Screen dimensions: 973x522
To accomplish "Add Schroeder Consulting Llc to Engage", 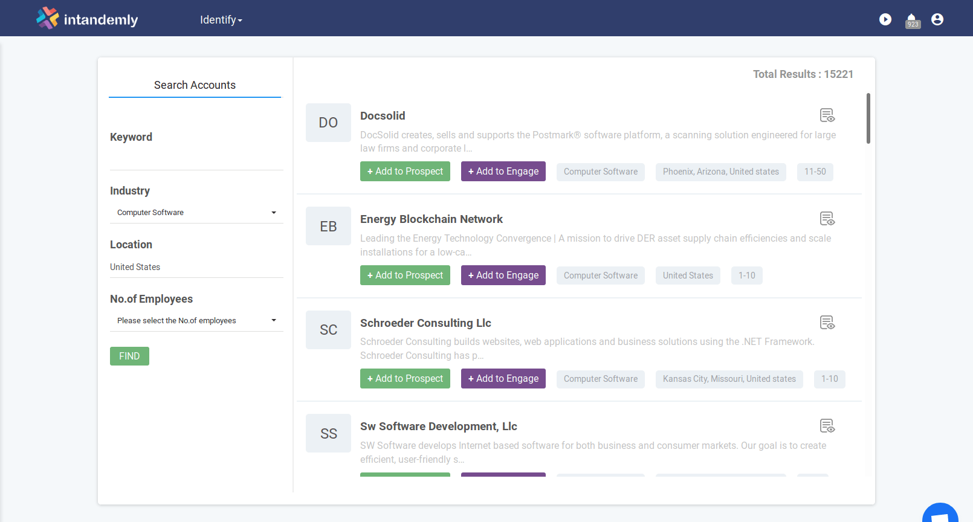I will 503,379.
